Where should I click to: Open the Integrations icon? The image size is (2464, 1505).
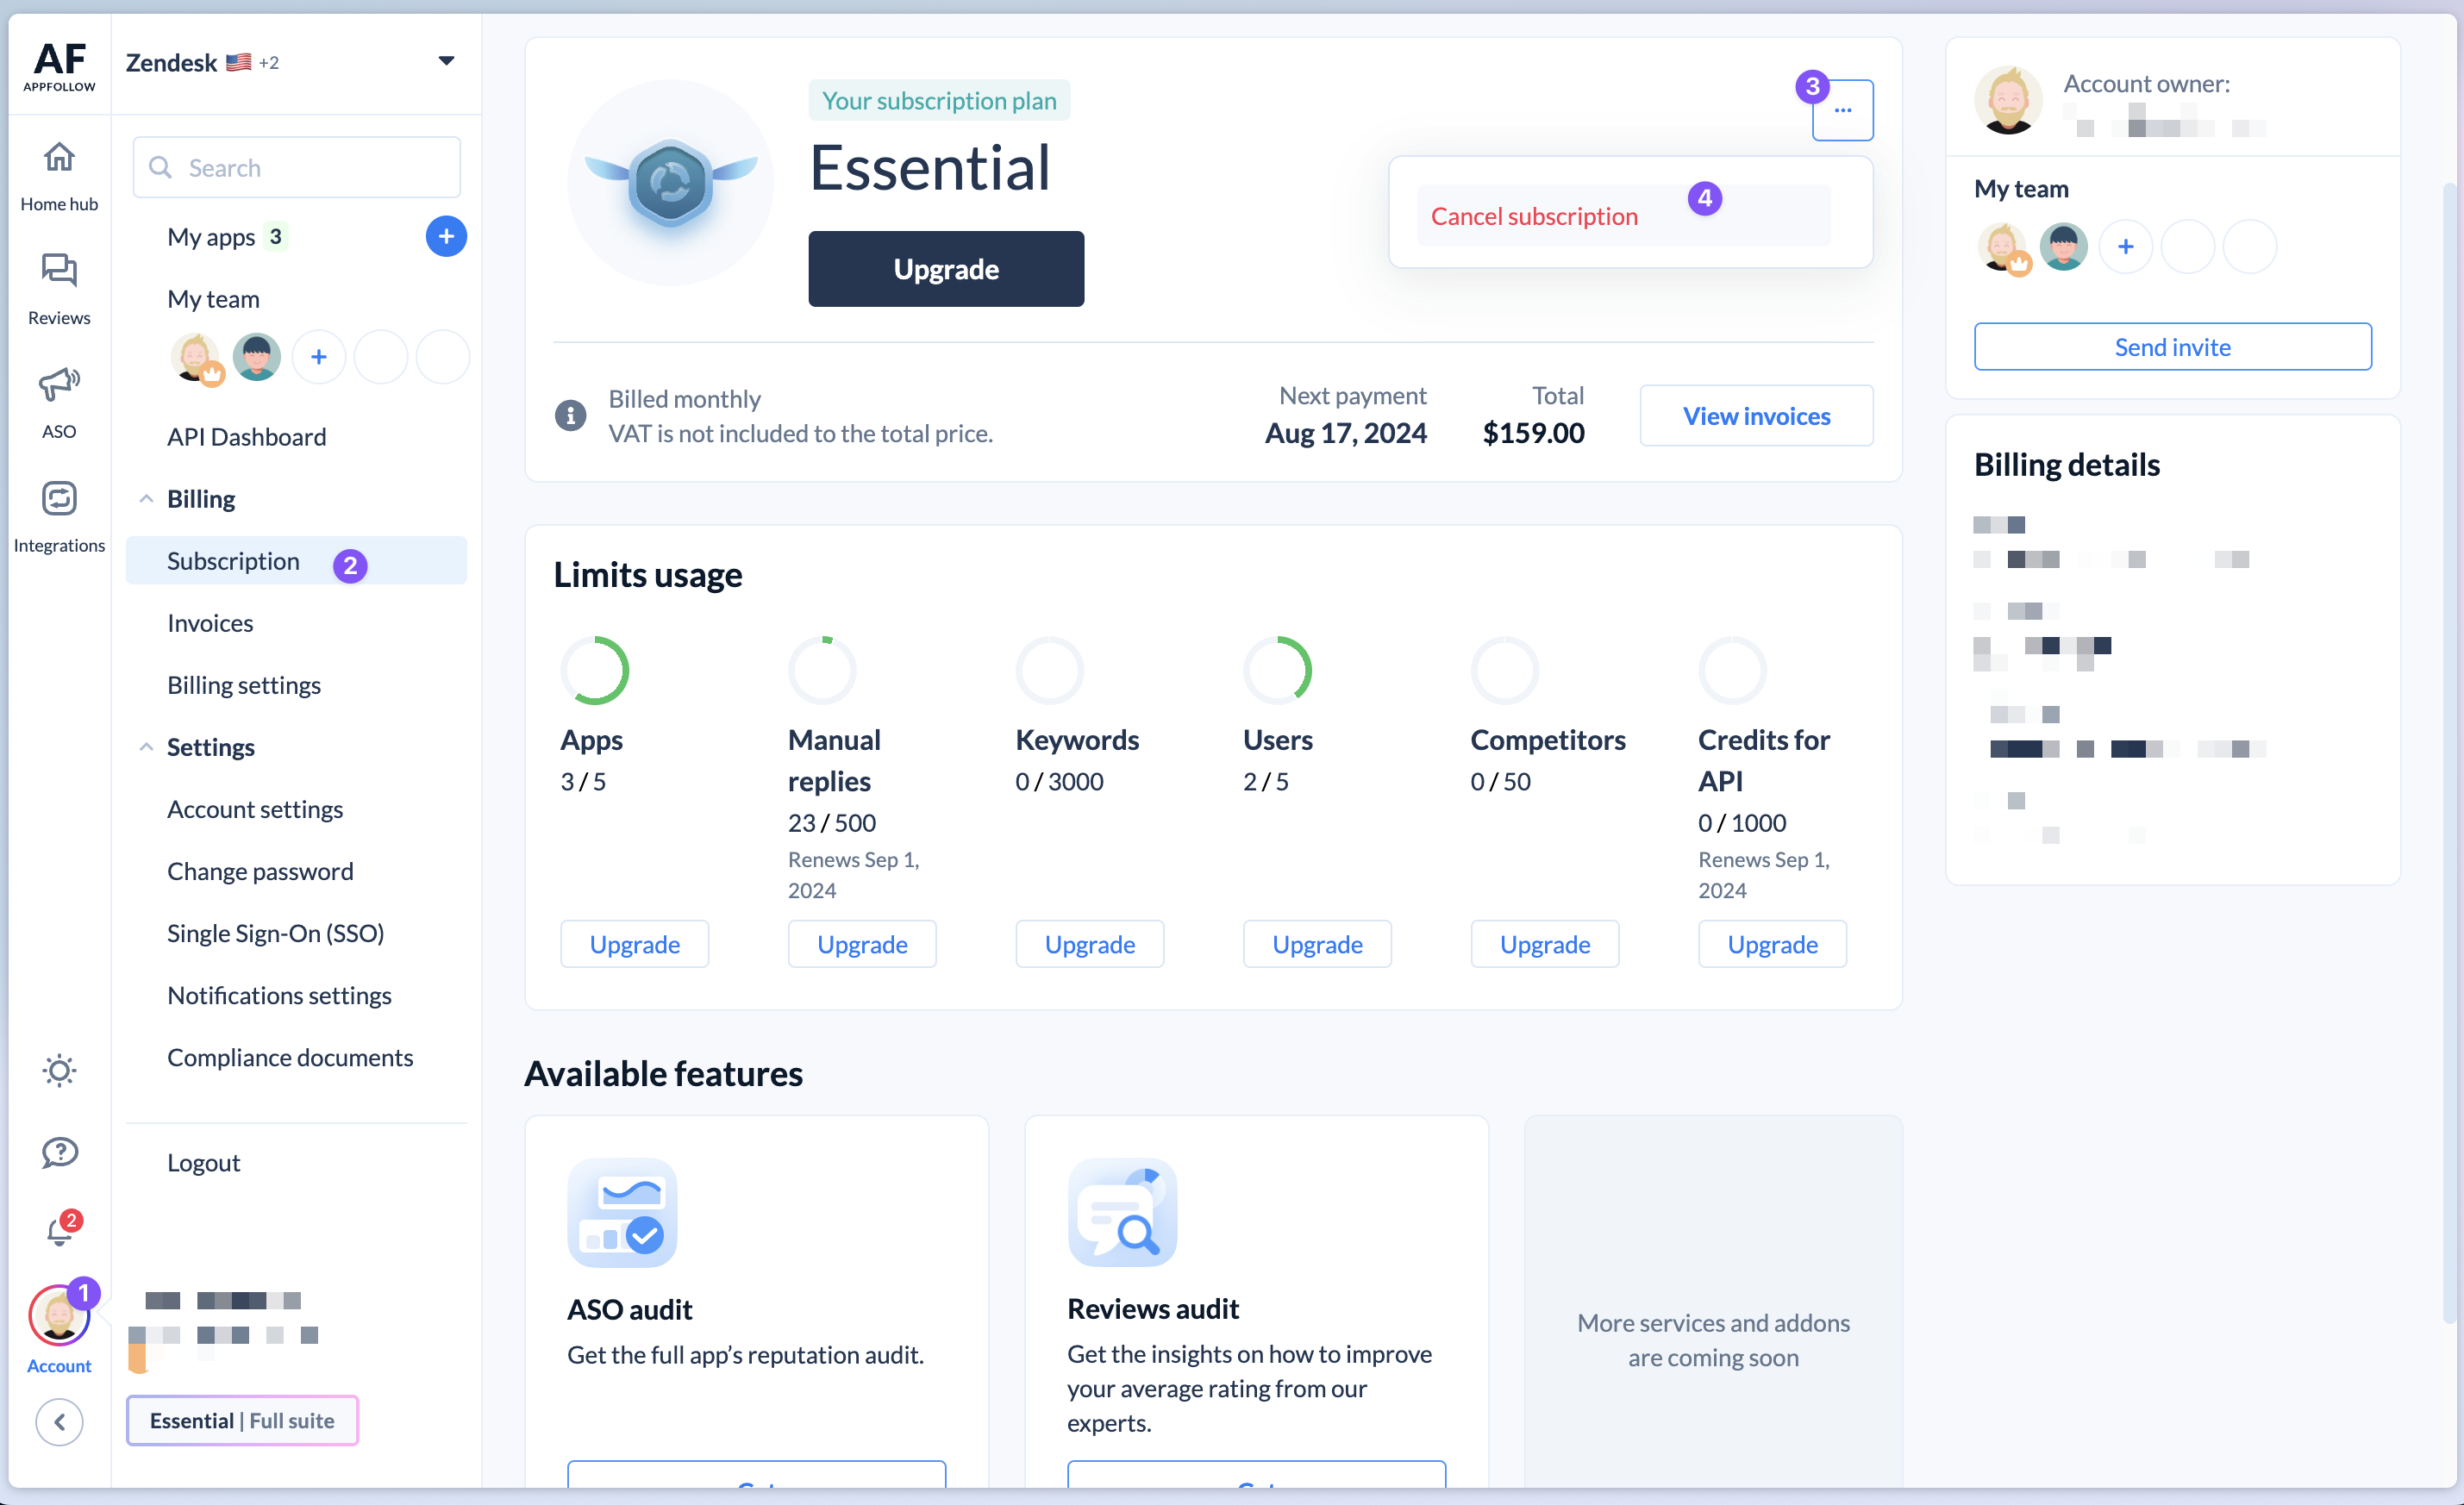click(x=59, y=498)
